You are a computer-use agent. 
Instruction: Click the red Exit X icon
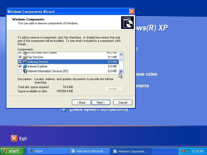tap(14, 138)
